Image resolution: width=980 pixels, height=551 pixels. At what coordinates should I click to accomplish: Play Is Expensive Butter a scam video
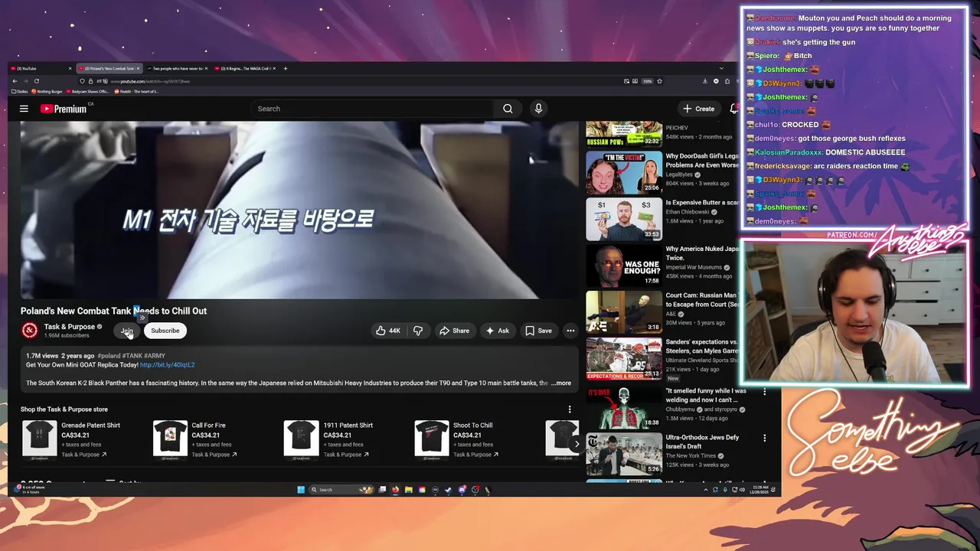click(624, 219)
